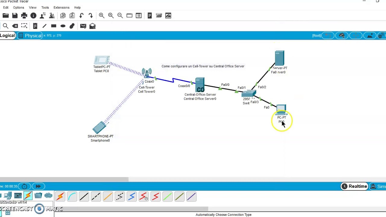
Task: Click the [Root] navigation label
Action: pos(316,36)
